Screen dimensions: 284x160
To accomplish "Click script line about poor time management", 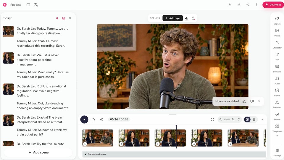I will [x=38, y=60].
